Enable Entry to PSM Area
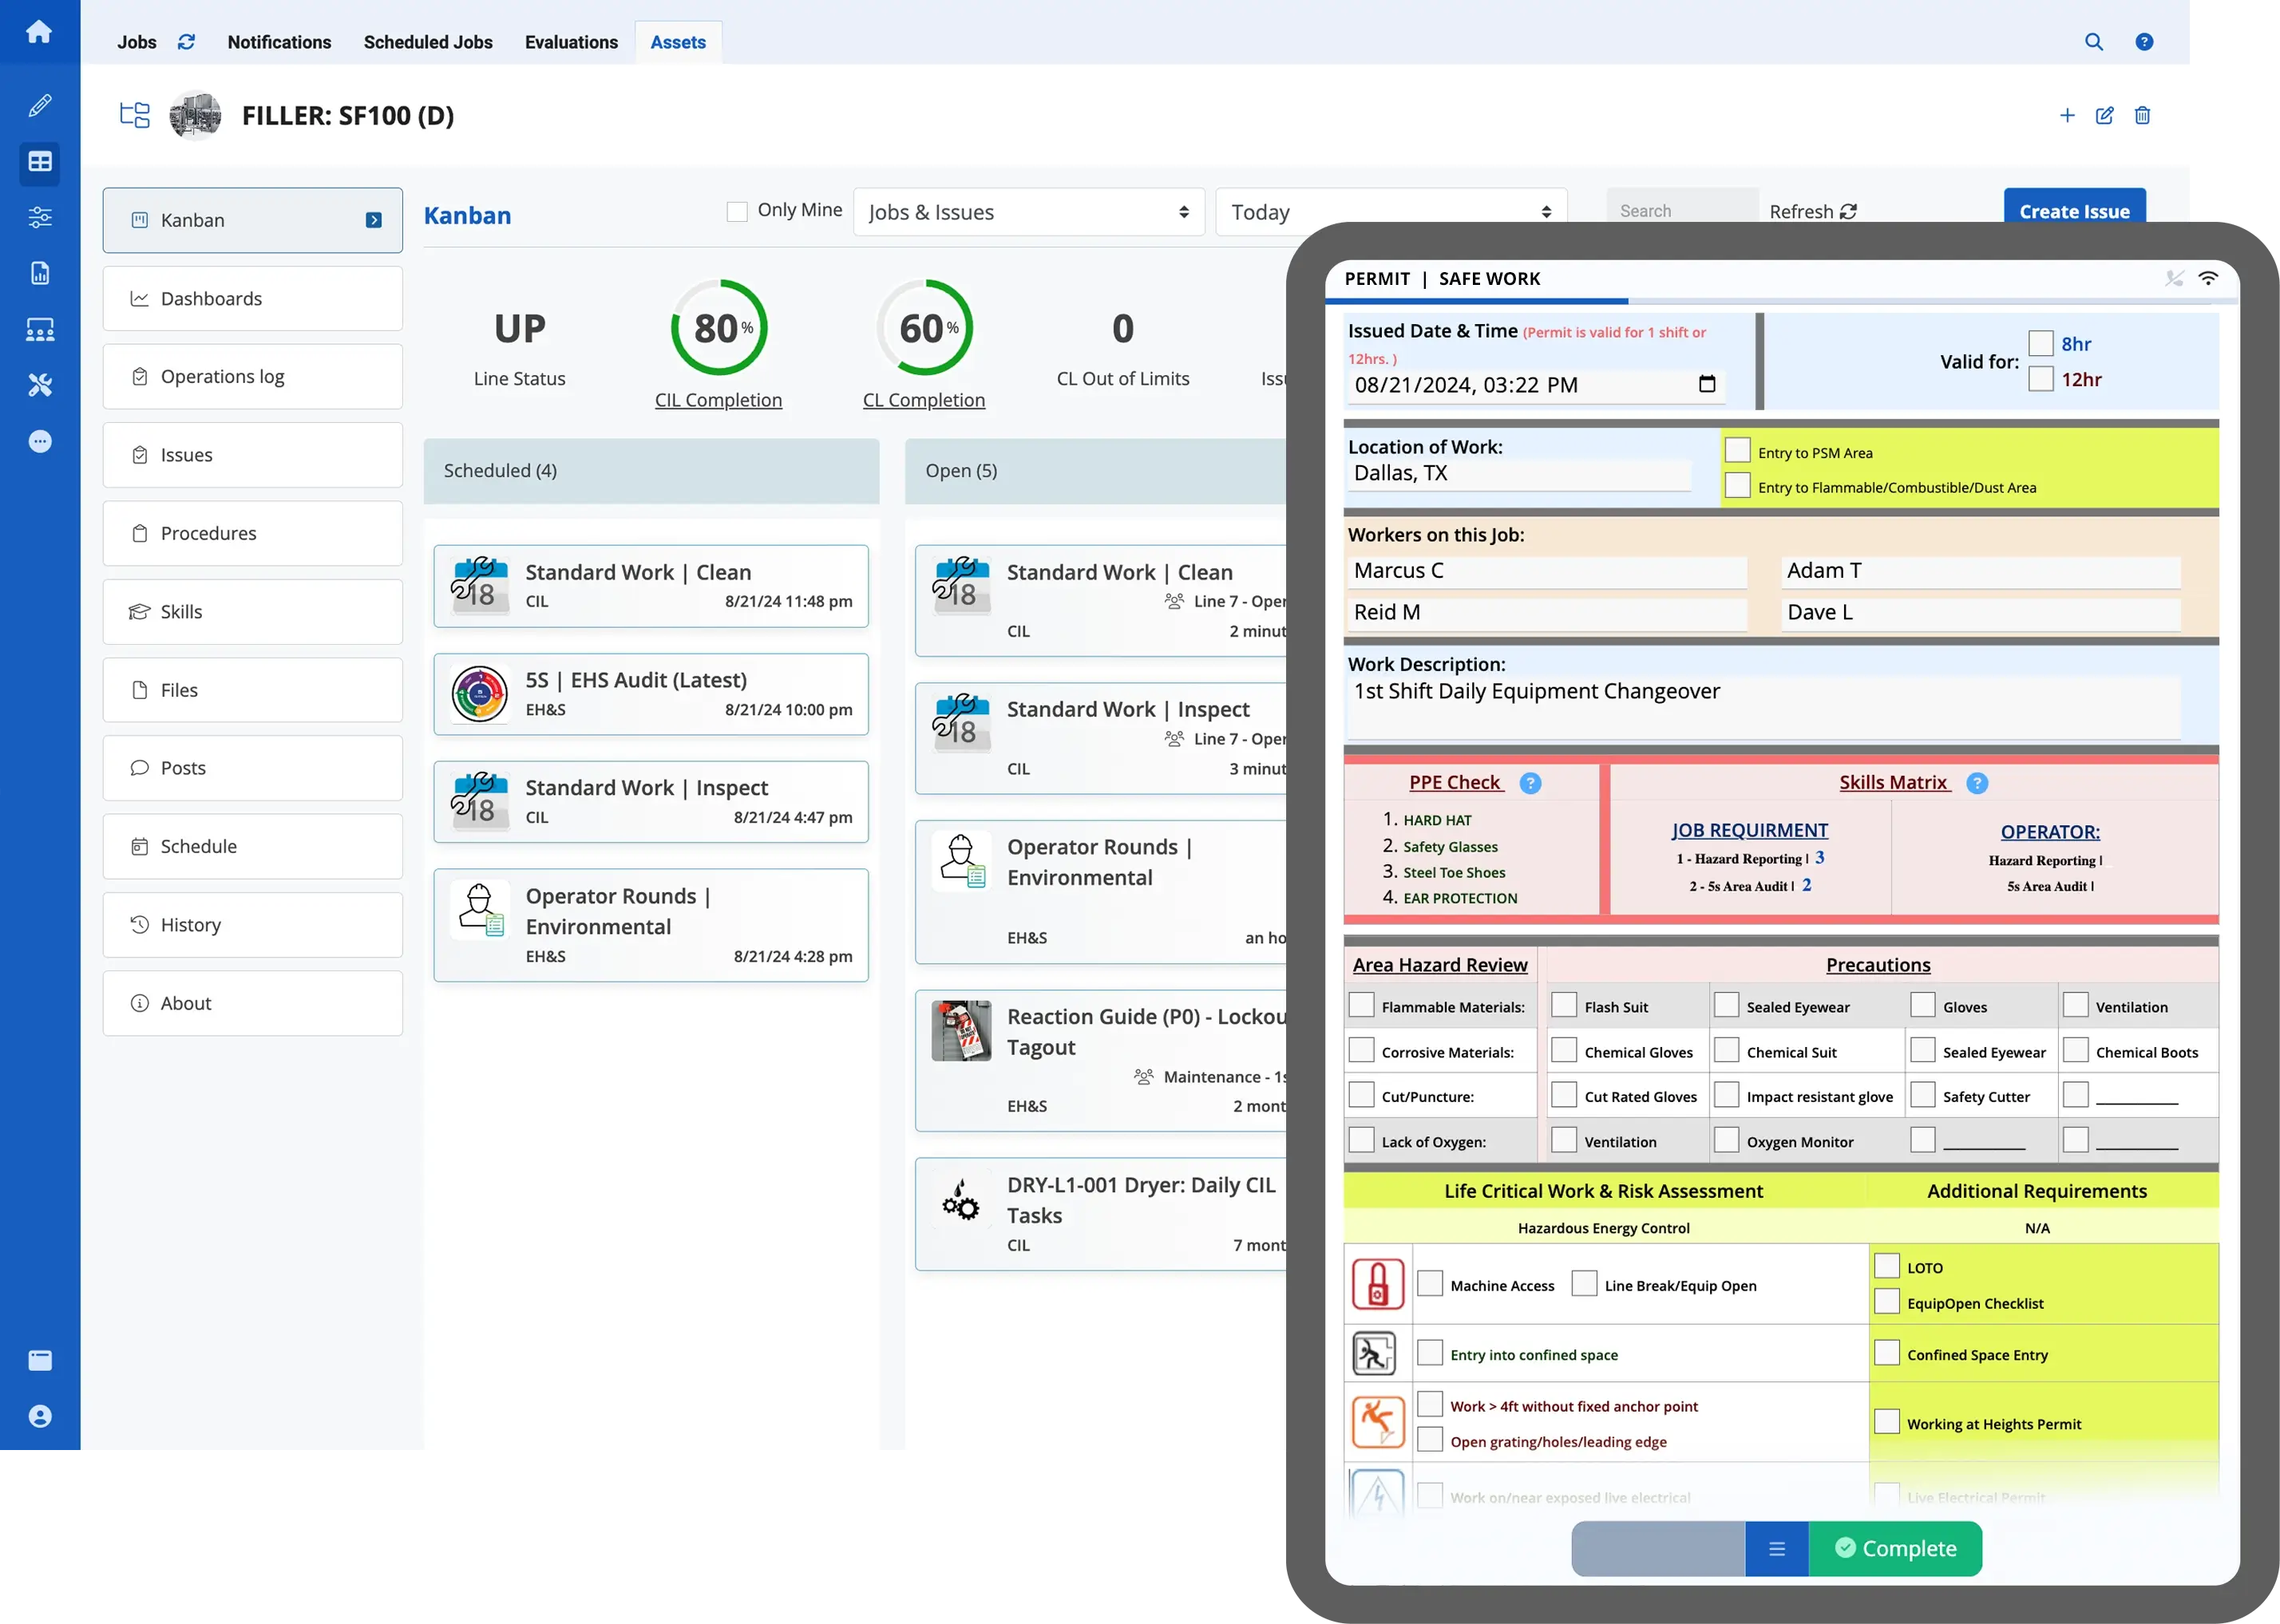The image size is (2280, 1624). [1738, 451]
